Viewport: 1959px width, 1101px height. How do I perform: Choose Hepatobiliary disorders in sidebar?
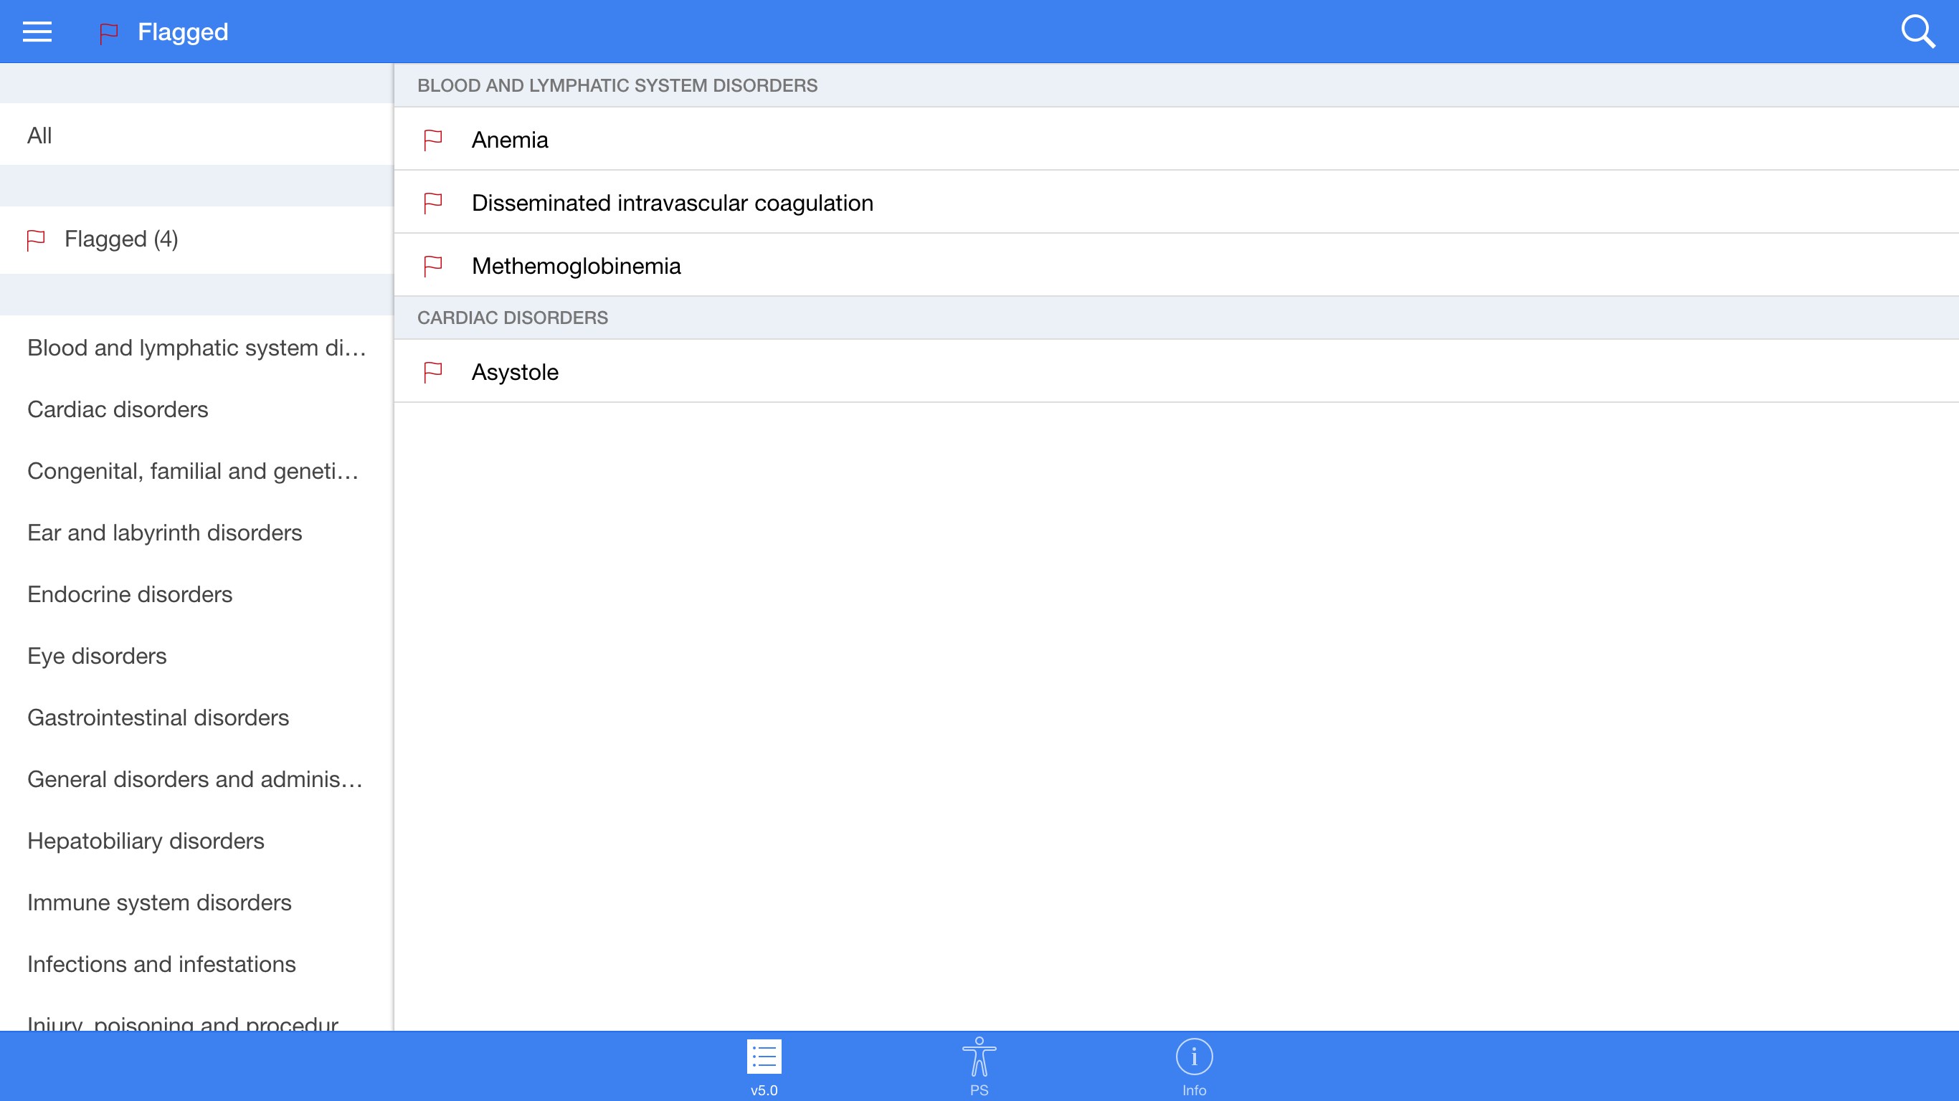click(146, 840)
